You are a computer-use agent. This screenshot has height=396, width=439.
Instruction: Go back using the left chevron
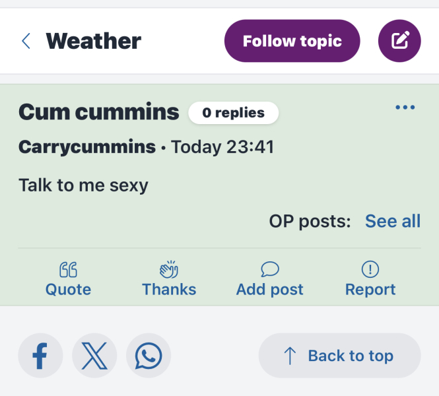pos(26,41)
